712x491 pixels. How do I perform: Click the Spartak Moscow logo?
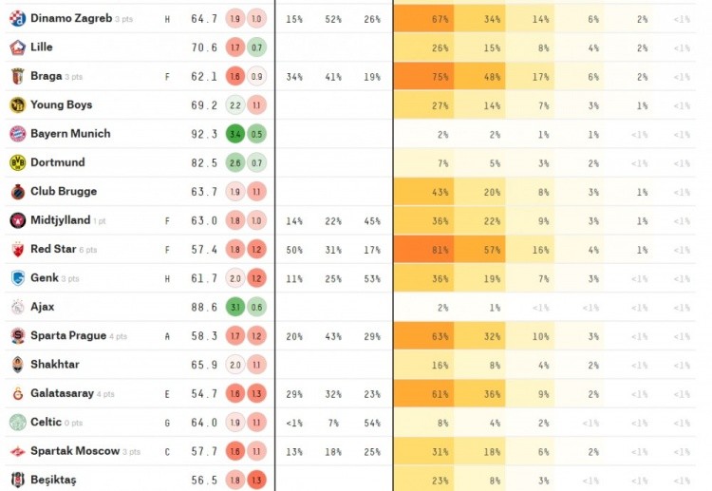pos(18,451)
